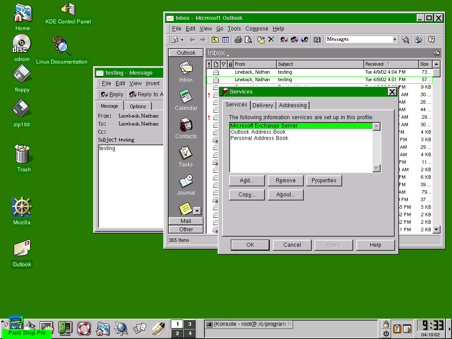Switch to the Delivery tab in Services
The image size is (452, 339).
click(x=263, y=105)
